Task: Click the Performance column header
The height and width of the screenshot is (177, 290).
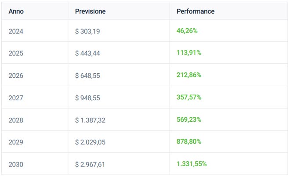Action: tap(196, 11)
